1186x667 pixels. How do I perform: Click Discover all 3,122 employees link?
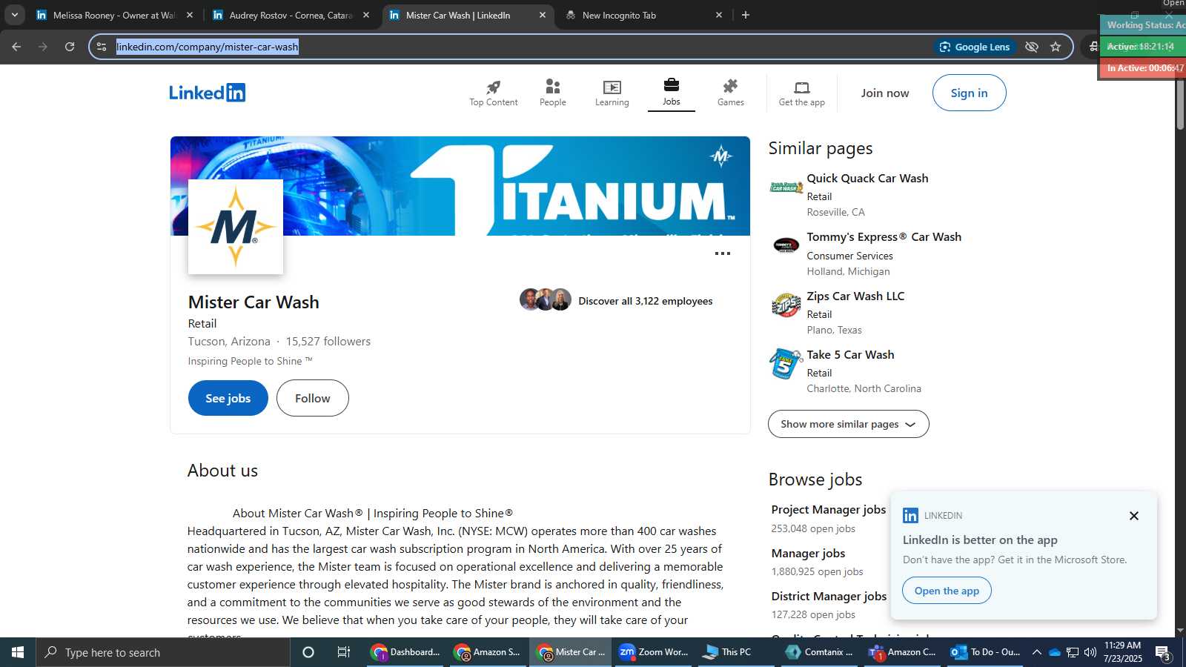[x=645, y=301]
